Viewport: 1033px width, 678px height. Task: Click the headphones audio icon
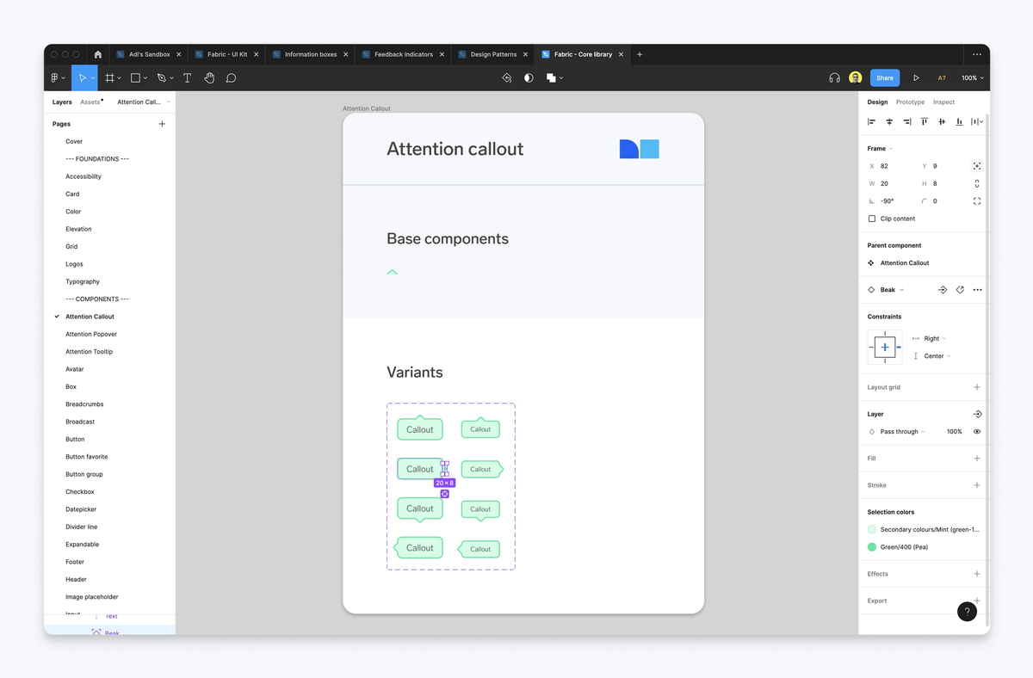[x=834, y=77]
